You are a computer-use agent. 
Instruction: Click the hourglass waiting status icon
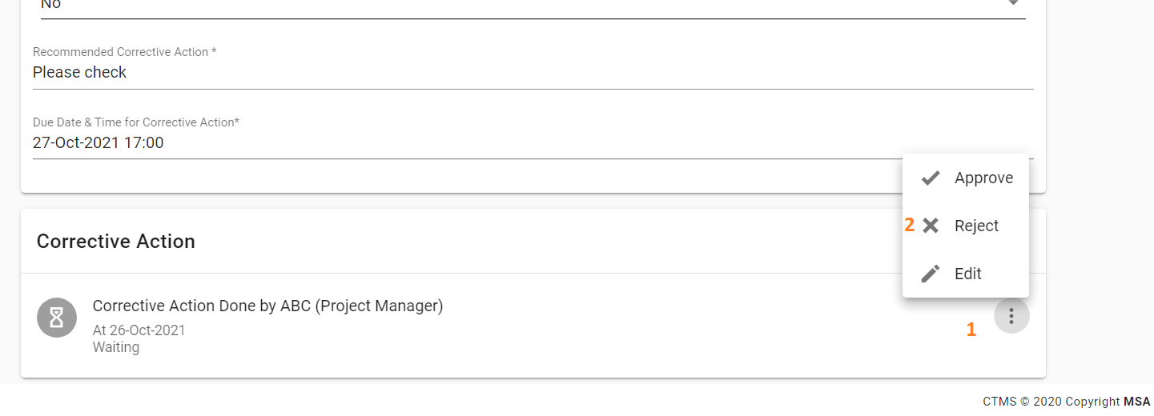(x=57, y=318)
